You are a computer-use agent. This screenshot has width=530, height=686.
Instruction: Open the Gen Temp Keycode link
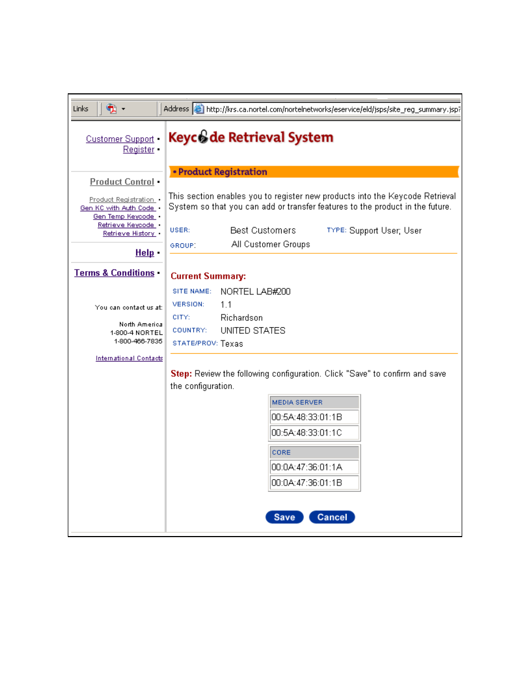[x=124, y=217]
